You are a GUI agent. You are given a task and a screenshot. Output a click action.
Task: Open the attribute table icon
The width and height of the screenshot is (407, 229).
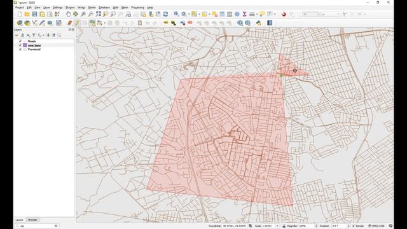tap(222, 14)
